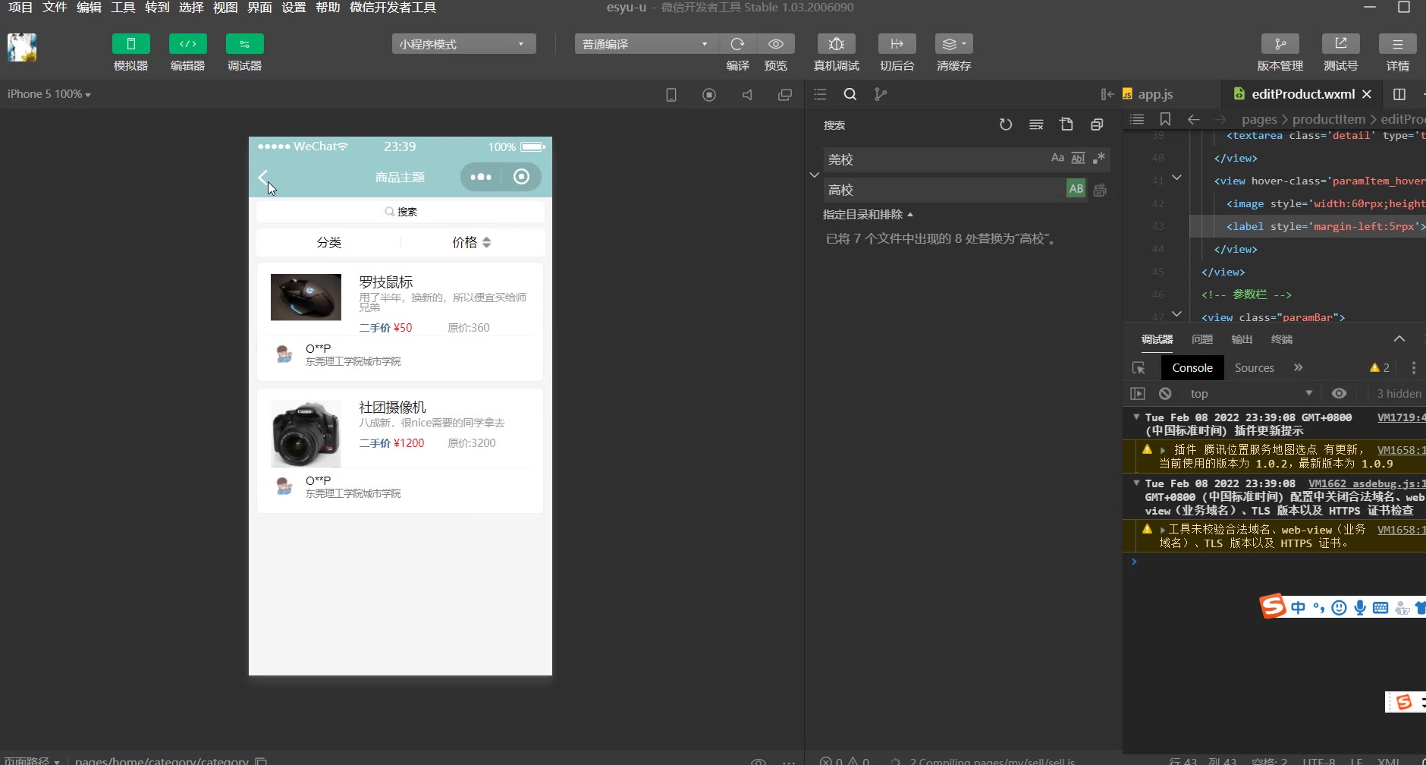Click the 分类 category filter
Screen dimensions: 1426x765
tap(328, 242)
